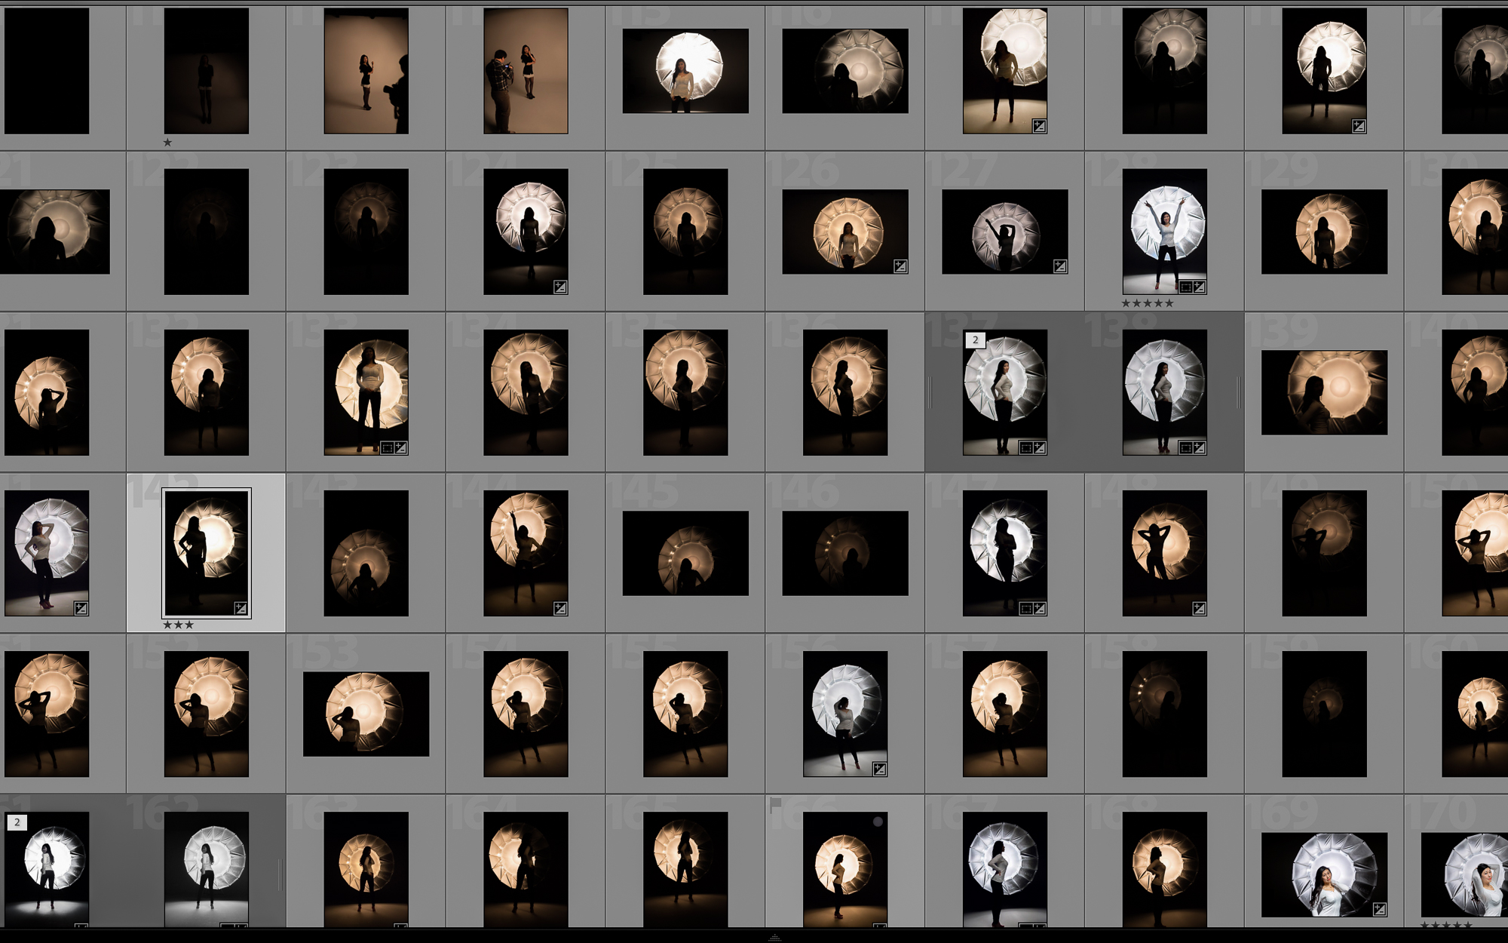Open crop badge on photo 133
Image resolution: width=1508 pixels, height=943 pixels.
coord(387,447)
